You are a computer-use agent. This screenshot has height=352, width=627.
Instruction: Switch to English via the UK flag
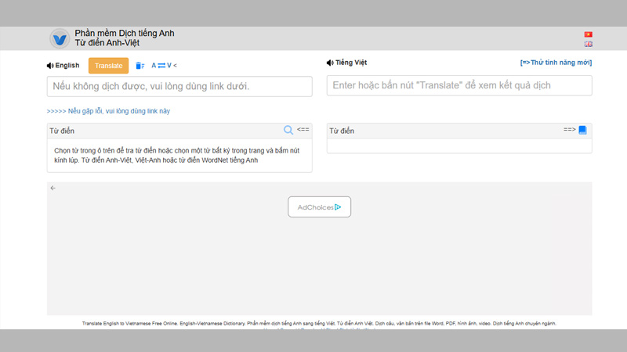click(x=588, y=45)
